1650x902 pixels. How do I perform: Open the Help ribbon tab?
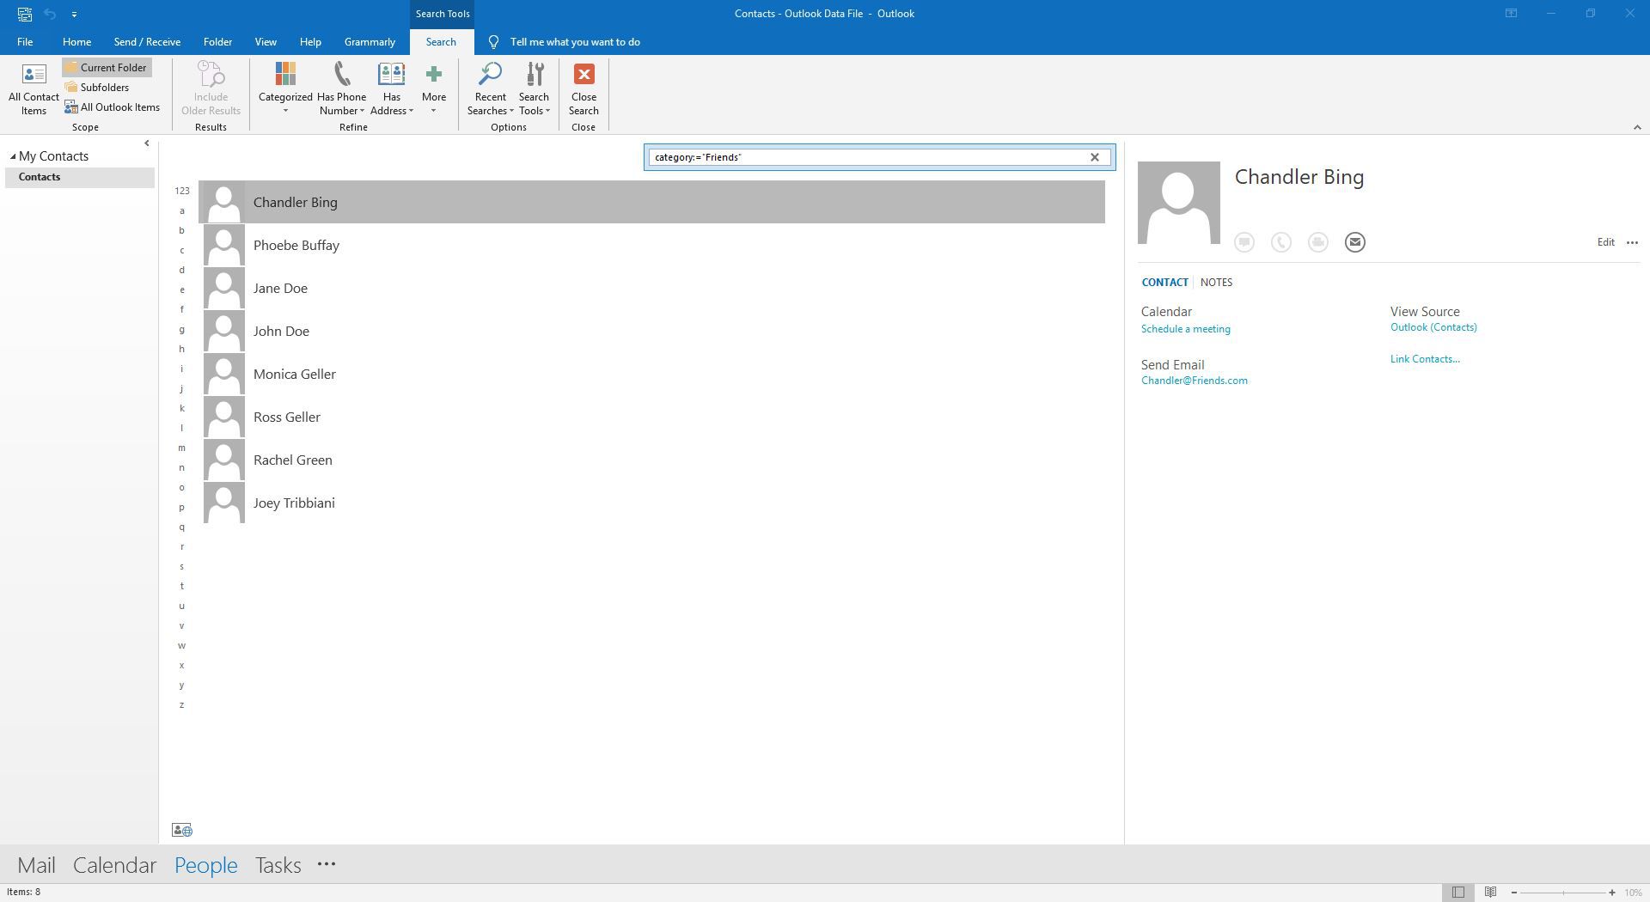pyautogui.click(x=310, y=42)
